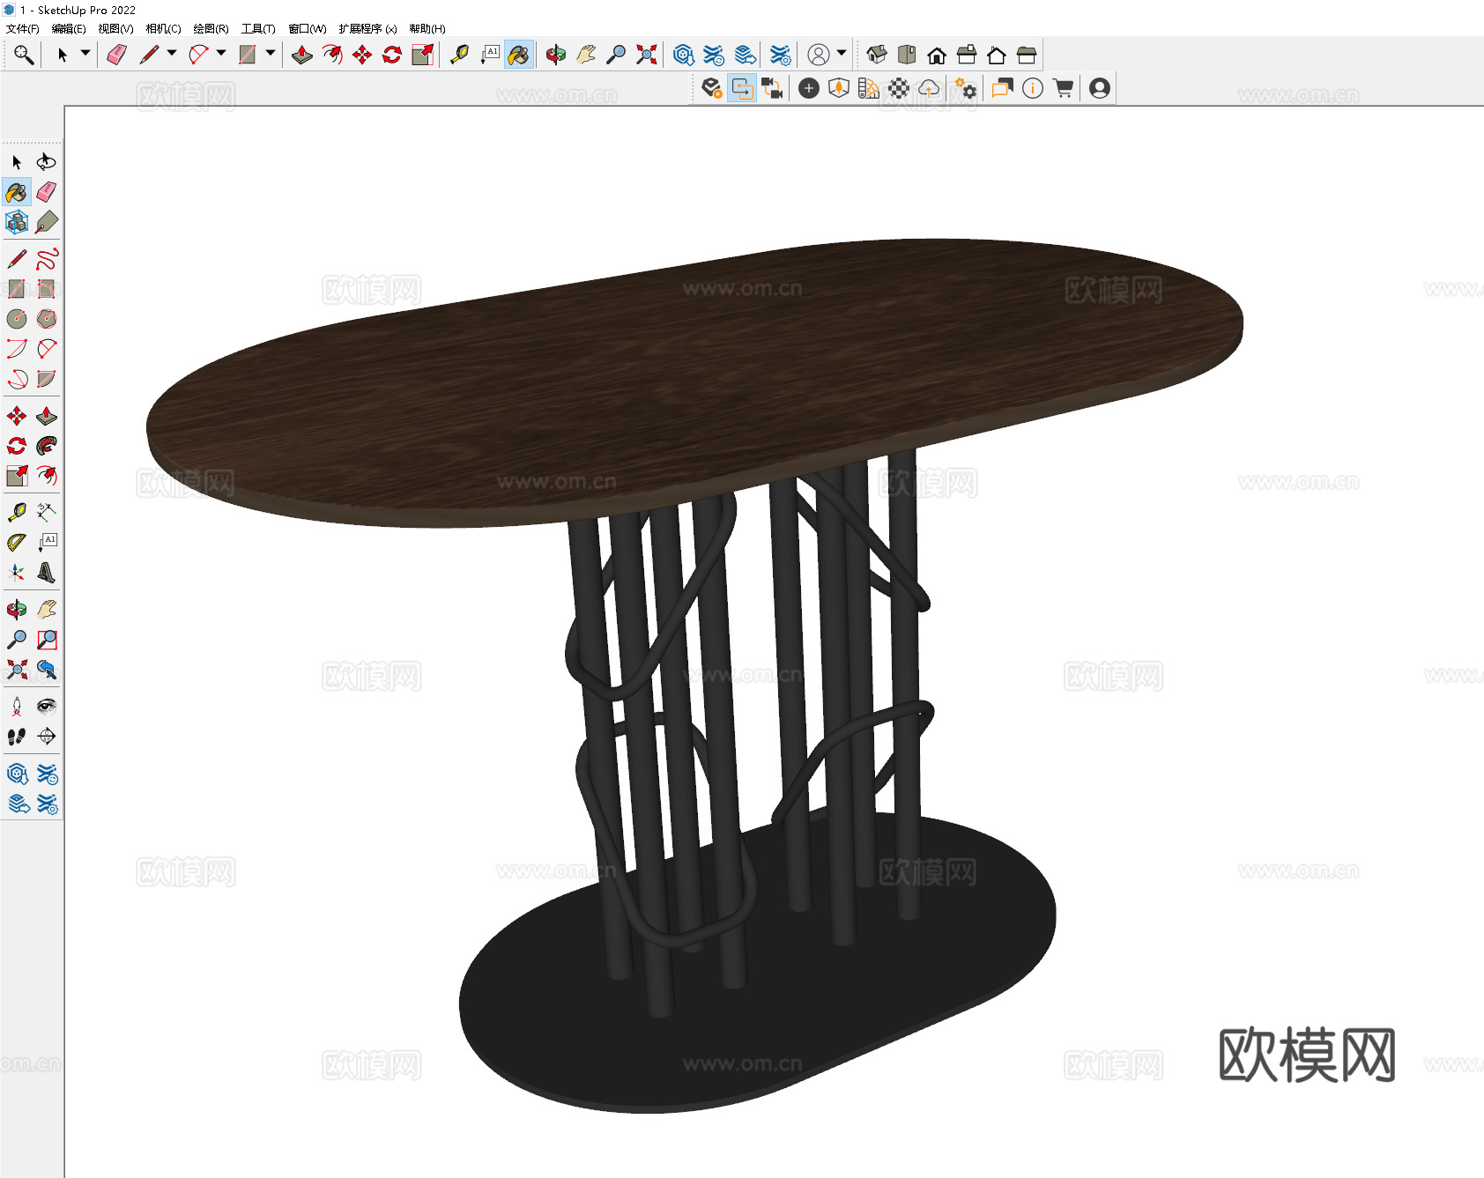Select the Walk footprints tool
The width and height of the screenshot is (1484, 1178).
[x=17, y=737]
